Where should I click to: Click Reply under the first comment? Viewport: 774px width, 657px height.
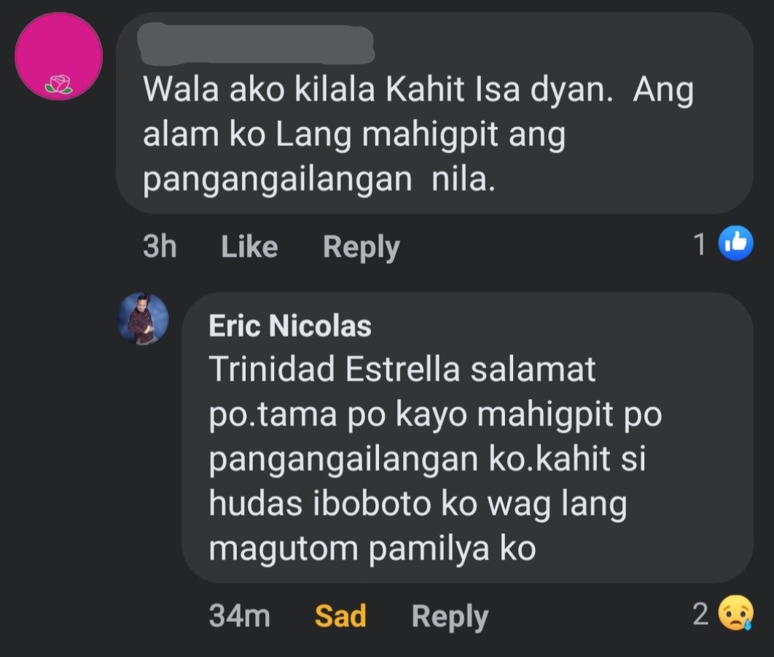(x=360, y=246)
